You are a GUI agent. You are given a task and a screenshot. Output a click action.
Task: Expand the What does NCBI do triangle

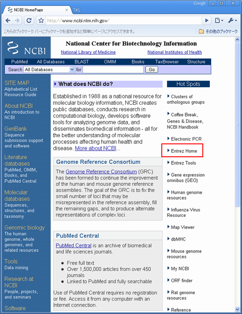click(x=55, y=84)
